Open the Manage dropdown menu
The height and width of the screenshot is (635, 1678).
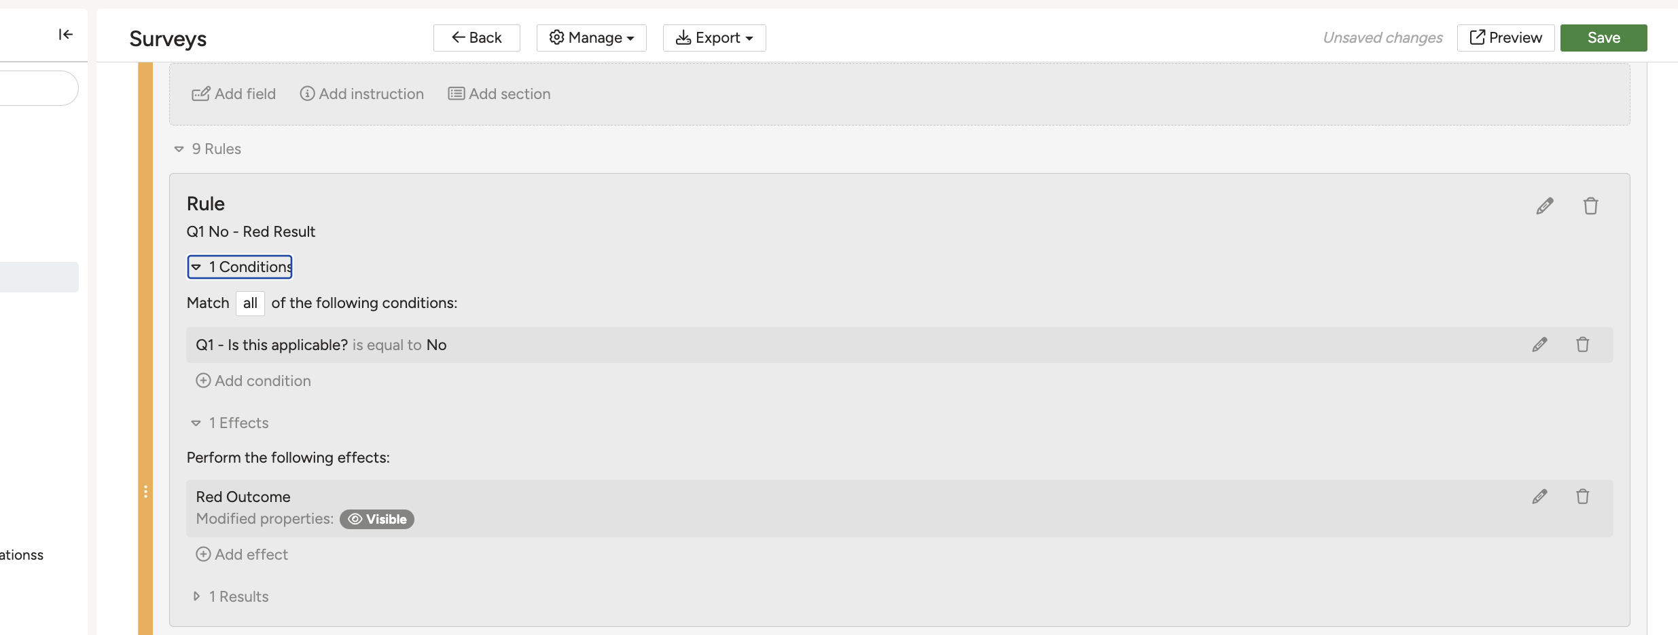(591, 38)
